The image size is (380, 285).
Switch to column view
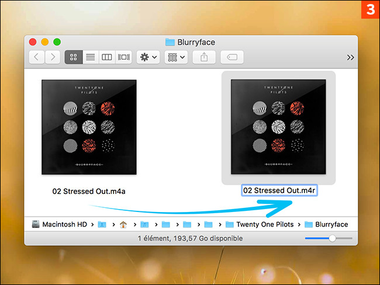[x=106, y=57]
